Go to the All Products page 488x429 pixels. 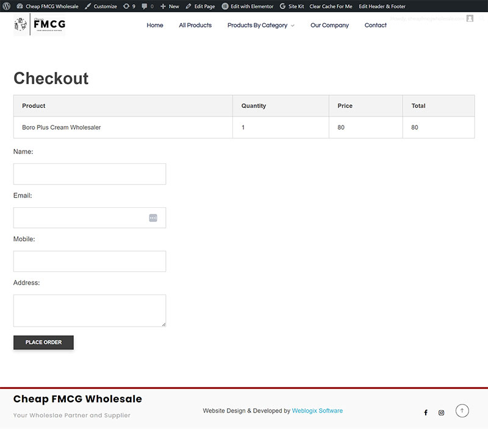(195, 25)
